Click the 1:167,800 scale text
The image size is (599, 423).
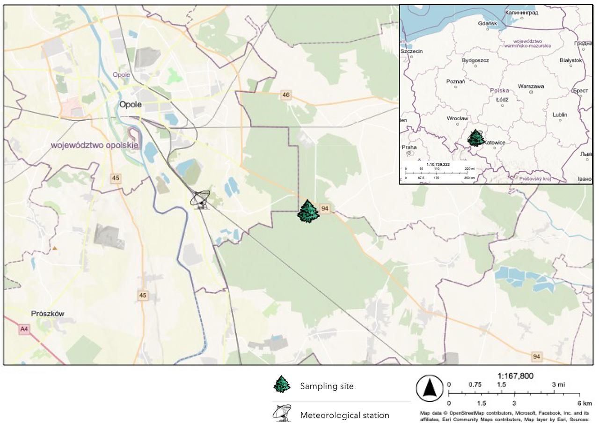click(515, 376)
